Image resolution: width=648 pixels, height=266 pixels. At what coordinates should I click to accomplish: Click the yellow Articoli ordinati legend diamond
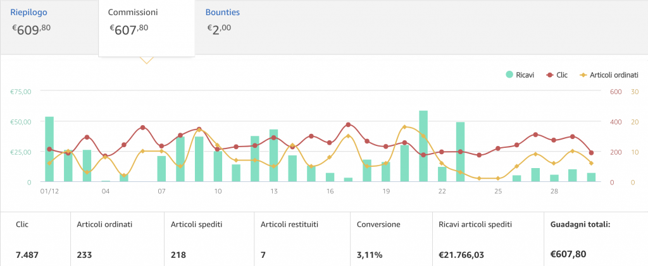pos(583,75)
